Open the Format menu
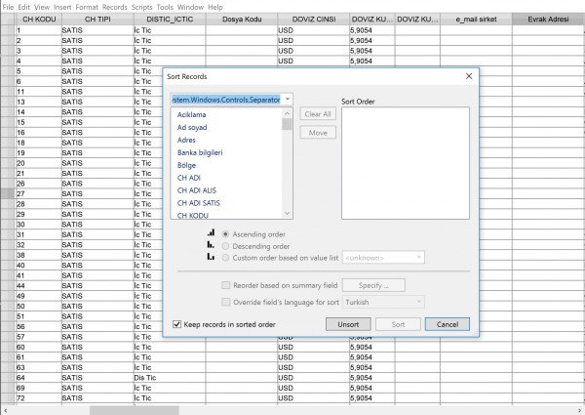Viewport: 585px width, 415px height. (87, 7)
